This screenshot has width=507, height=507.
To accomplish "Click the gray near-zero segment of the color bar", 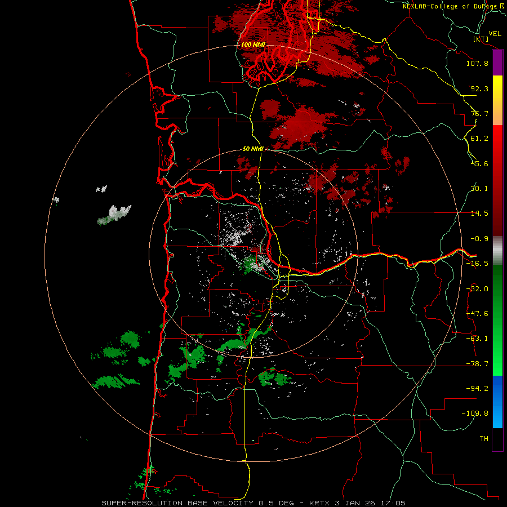I will click(497, 251).
